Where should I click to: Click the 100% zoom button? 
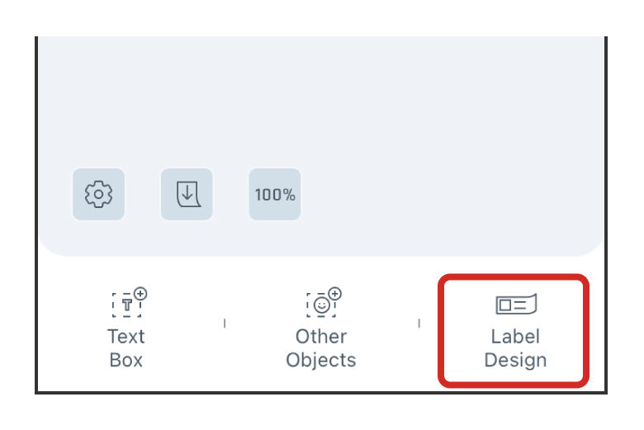tap(275, 195)
